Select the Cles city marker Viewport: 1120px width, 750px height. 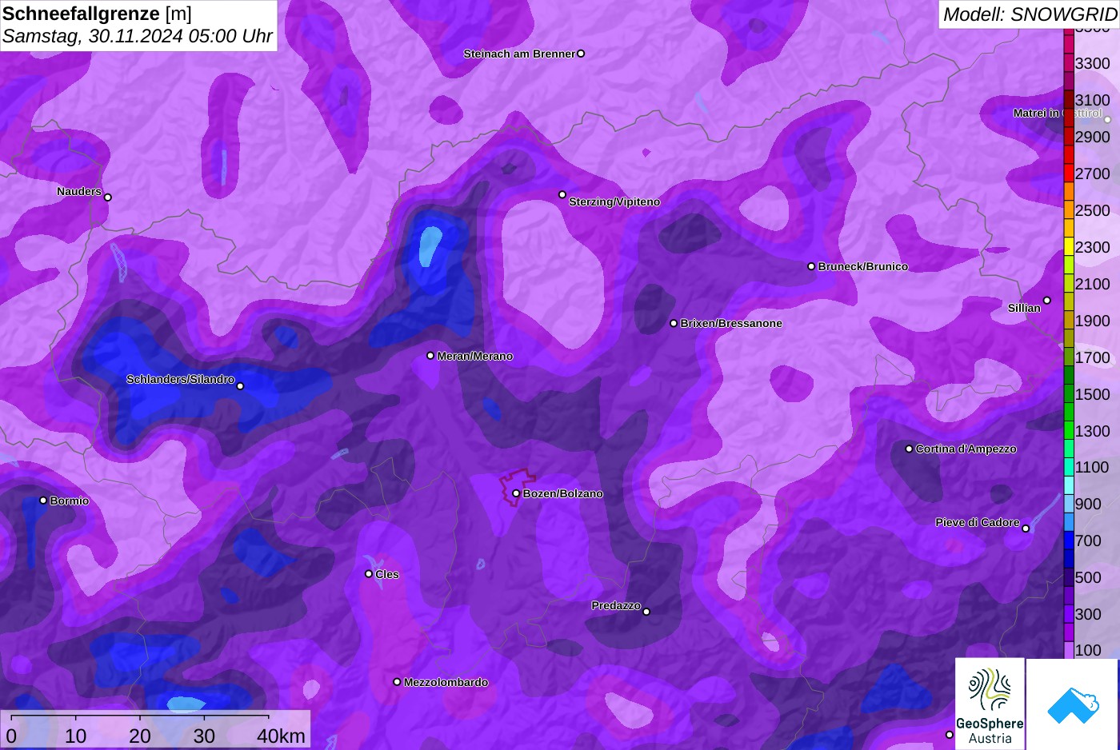pos(369,574)
